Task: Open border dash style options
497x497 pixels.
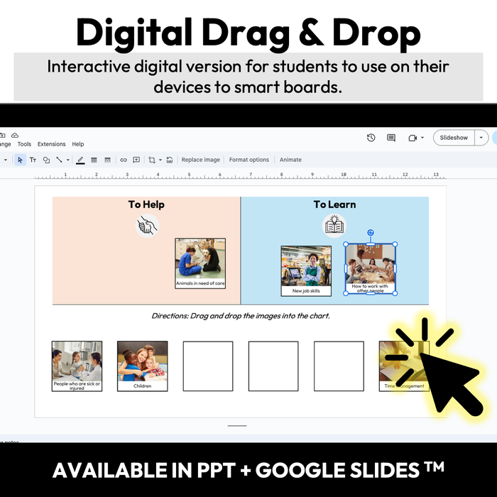Action: tap(107, 160)
